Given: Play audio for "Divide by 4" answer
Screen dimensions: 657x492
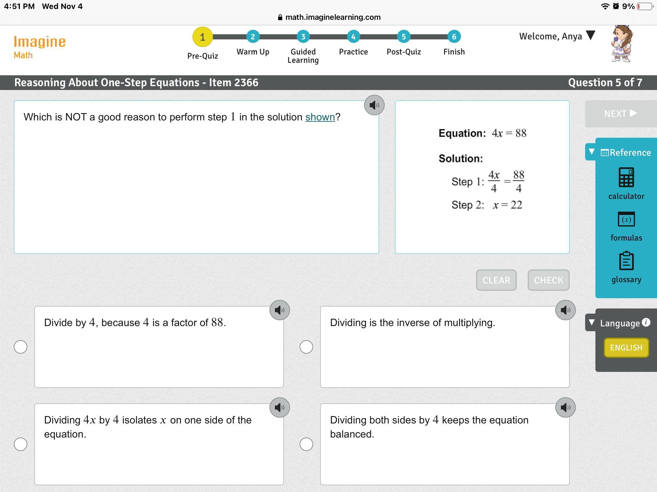Looking at the screenshot, I should [x=279, y=310].
